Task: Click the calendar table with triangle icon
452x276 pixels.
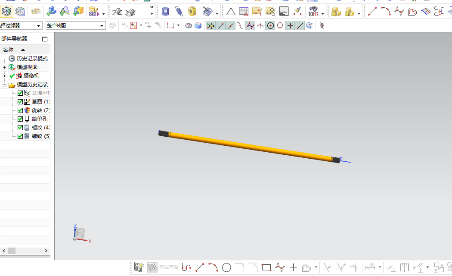Action: (244, 12)
